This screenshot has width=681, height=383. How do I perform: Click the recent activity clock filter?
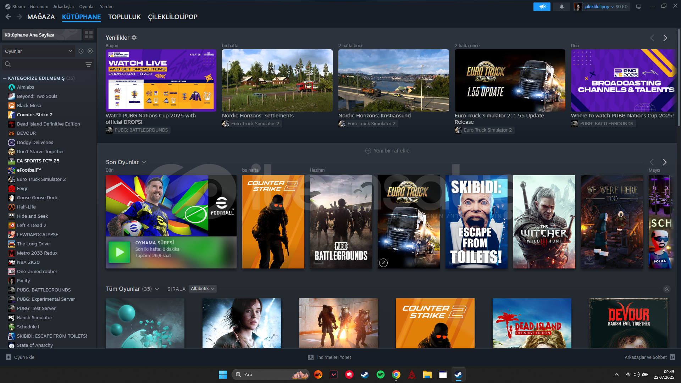point(81,51)
